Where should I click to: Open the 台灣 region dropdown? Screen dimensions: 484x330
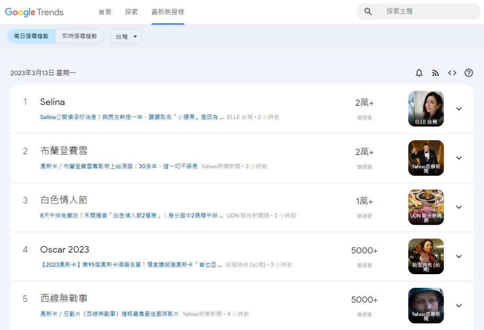[x=126, y=36]
